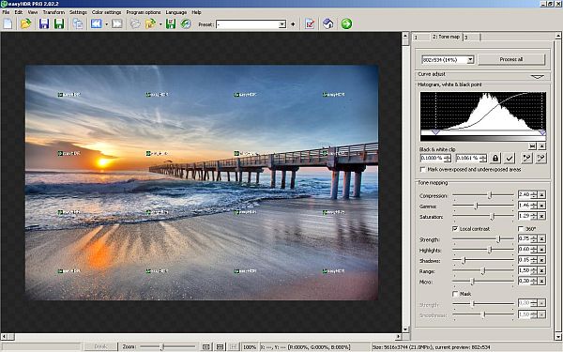563x352 pixels.
Task: Switch to tab 3
Action: [x=472, y=37]
